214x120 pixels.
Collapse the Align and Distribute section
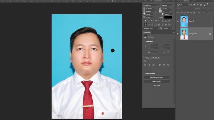click(144, 58)
